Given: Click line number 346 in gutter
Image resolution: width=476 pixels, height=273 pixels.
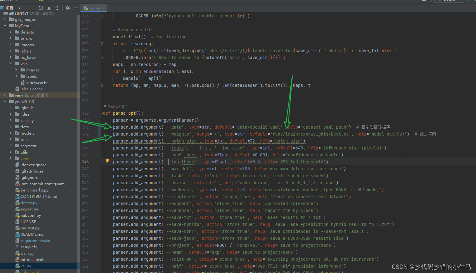Looking at the screenshot, I should [x=85, y=162].
